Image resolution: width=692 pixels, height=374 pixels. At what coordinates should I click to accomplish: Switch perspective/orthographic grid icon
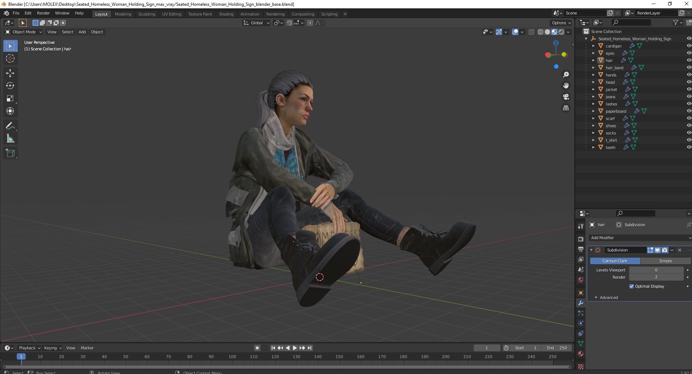click(566, 108)
